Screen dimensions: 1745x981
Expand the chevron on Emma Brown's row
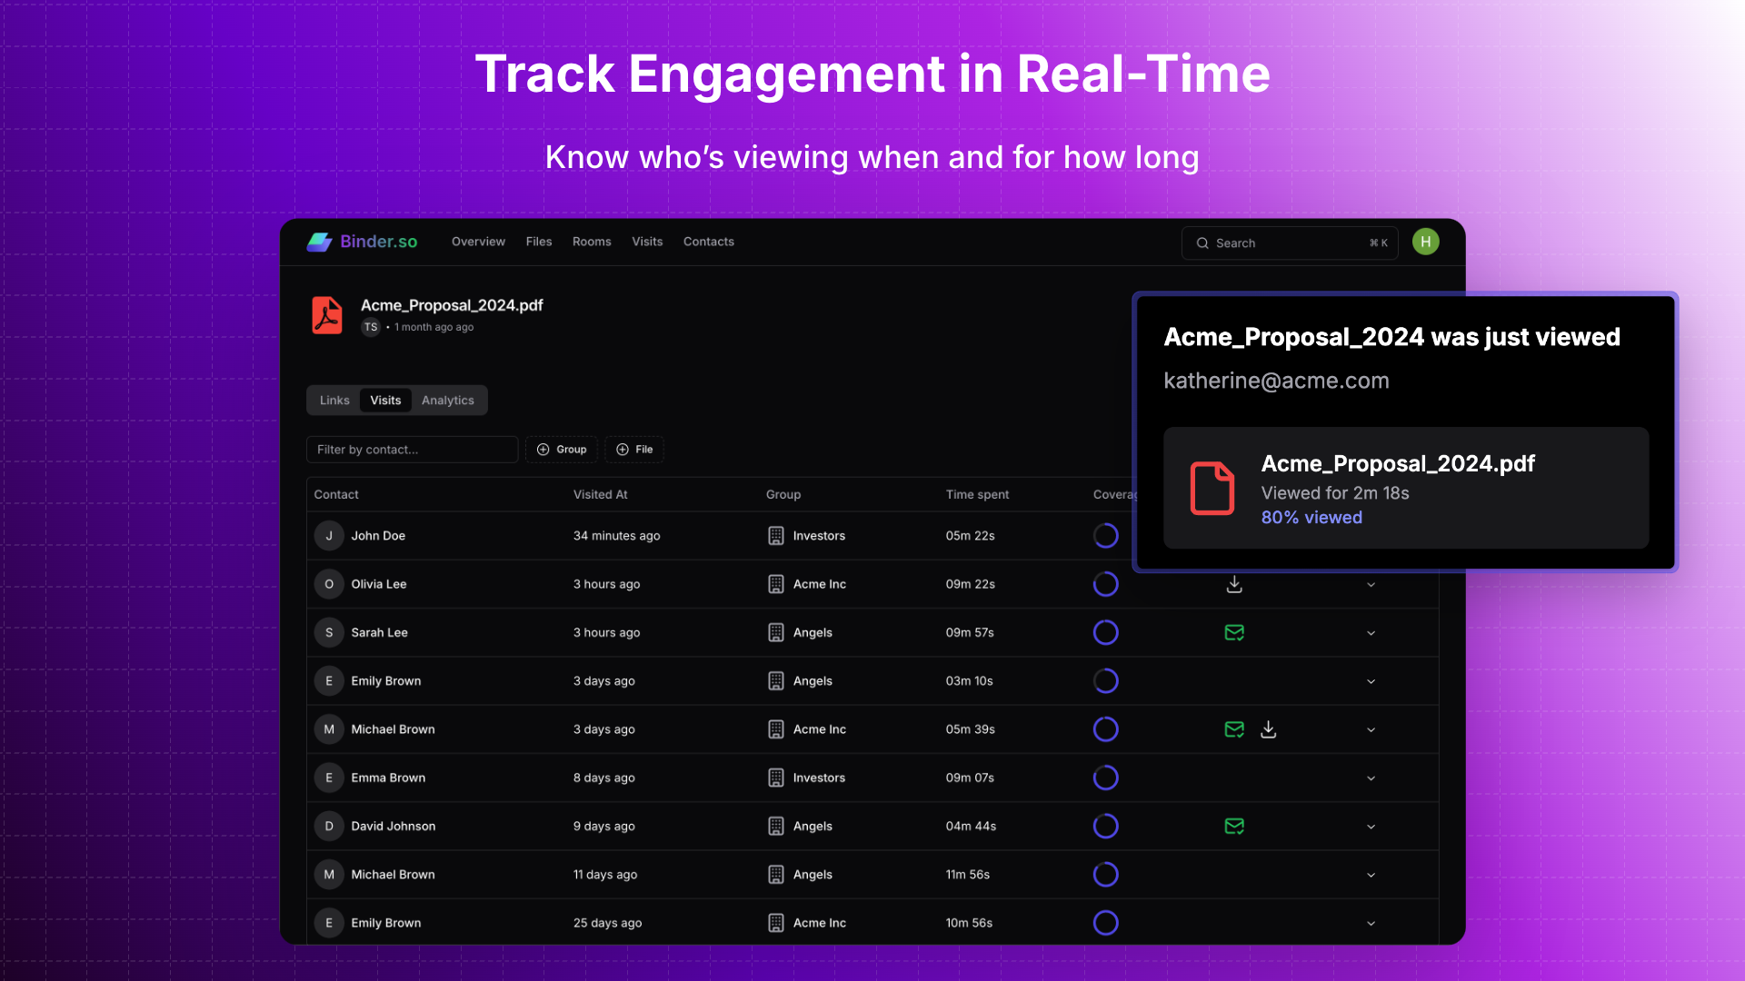click(1371, 778)
